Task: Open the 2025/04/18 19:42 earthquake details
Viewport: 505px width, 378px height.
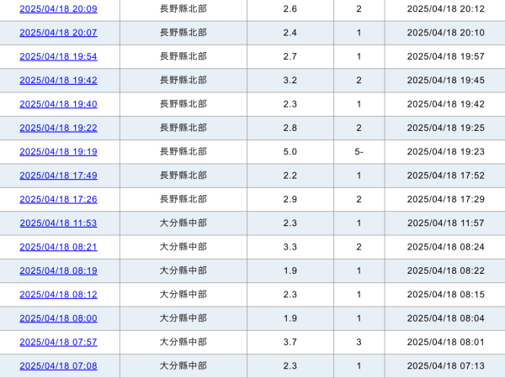Action: [58, 81]
